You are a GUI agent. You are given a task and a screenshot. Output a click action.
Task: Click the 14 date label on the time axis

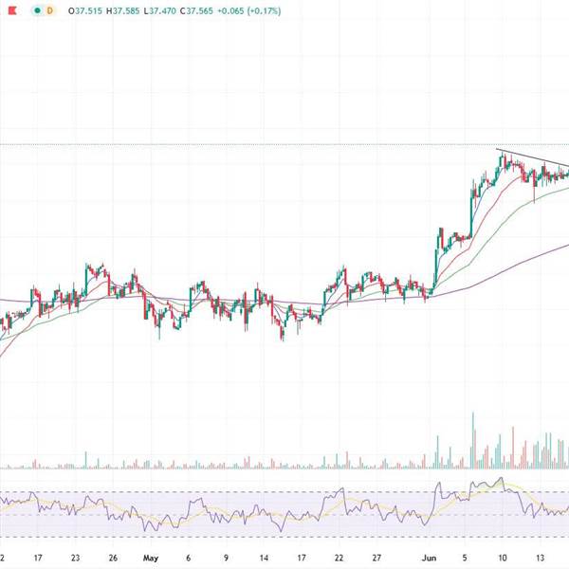coord(264,558)
